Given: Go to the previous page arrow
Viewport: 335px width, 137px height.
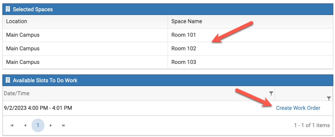Looking at the screenshot, I should coord(25,125).
